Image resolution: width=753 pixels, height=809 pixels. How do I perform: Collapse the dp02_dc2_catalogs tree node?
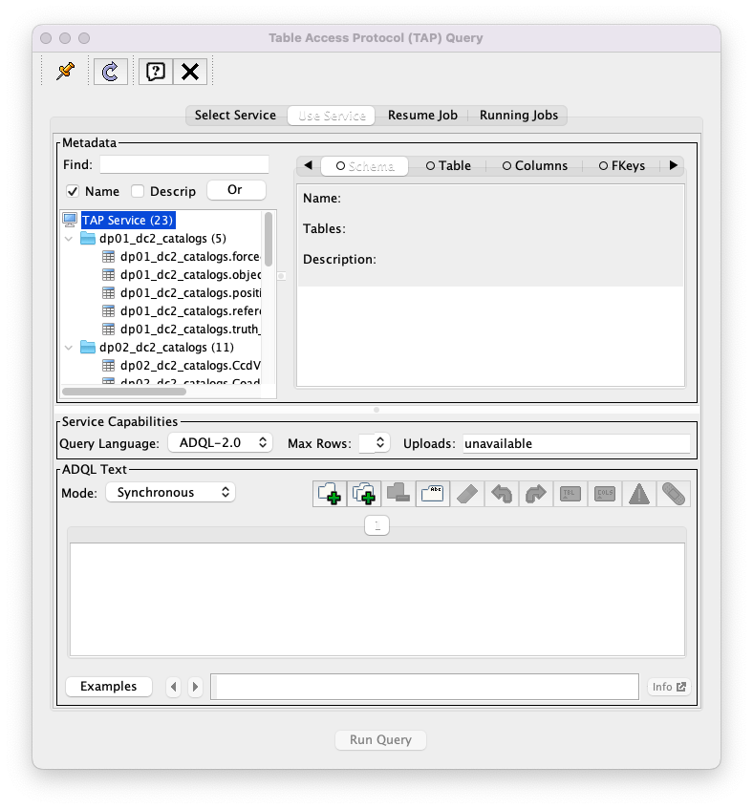(69, 348)
